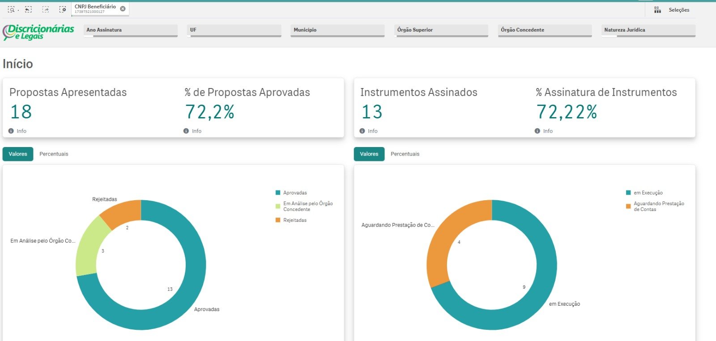Viewport: 716px width, 341px height.
Task: Switch the left chart to Percentuais
Action: tap(54, 154)
